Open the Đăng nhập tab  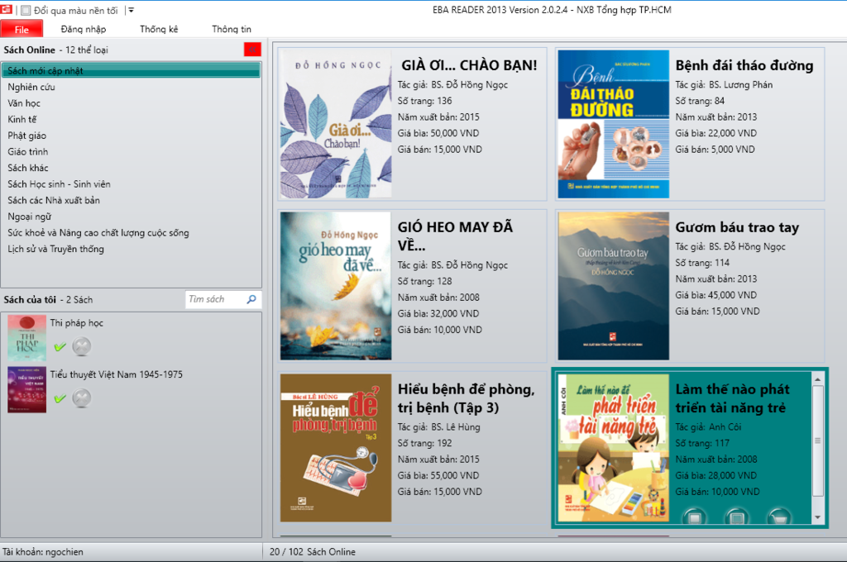(84, 29)
